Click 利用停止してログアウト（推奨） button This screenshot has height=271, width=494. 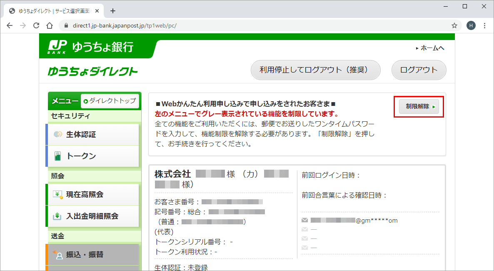coord(315,70)
